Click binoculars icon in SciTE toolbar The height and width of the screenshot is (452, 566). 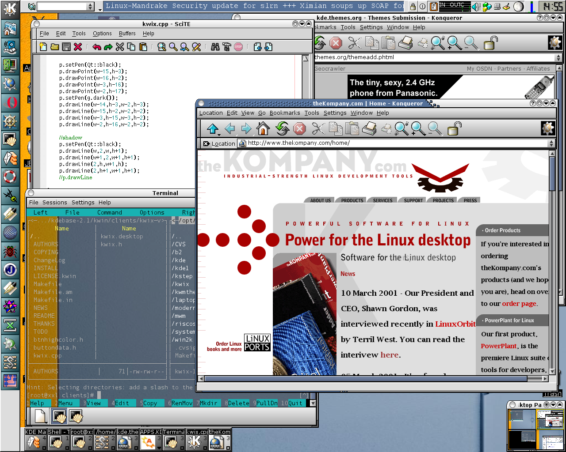[215, 47]
